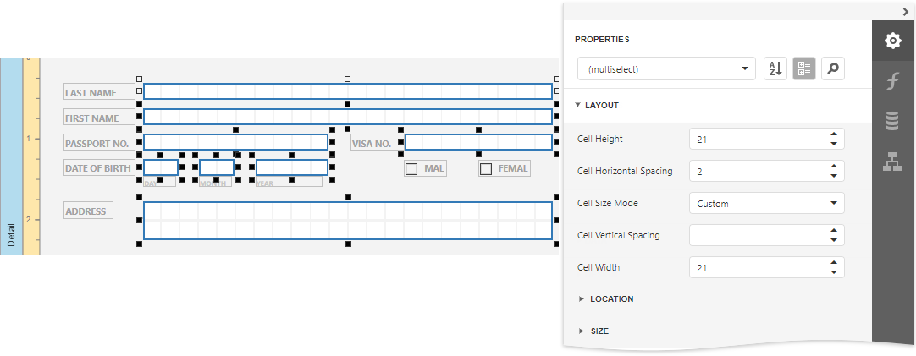The image size is (916, 356).
Task: Check the MALE checkbox
Action: [411, 169]
